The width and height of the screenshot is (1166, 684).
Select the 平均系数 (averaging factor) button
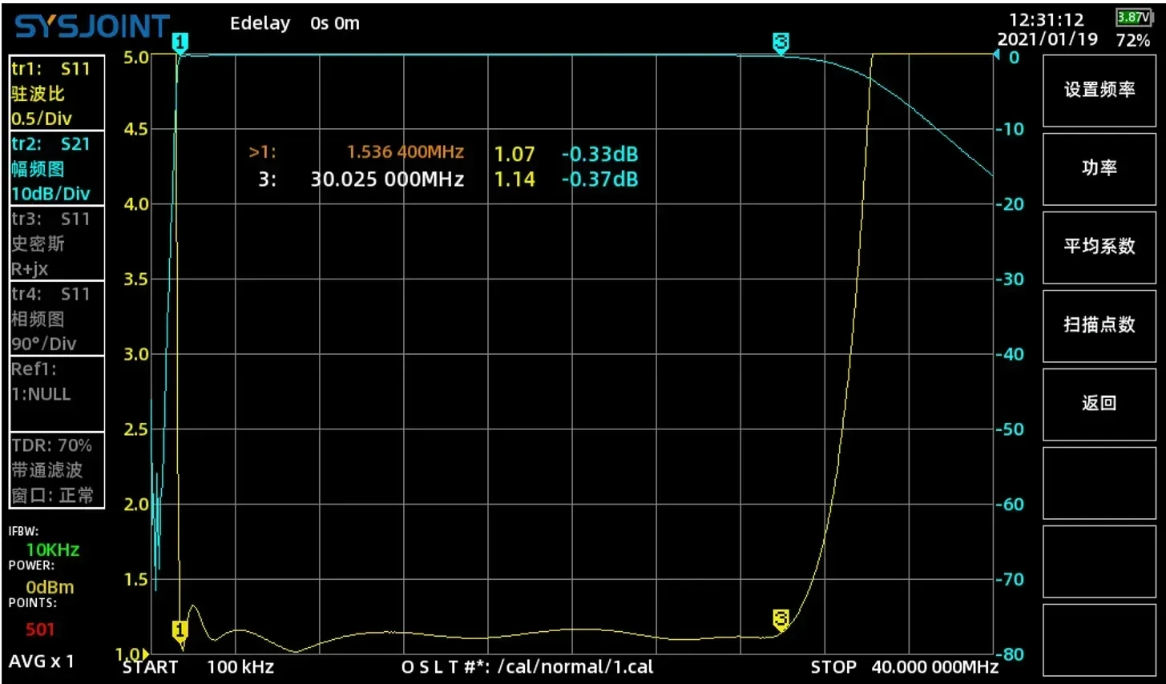[1099, 246]
